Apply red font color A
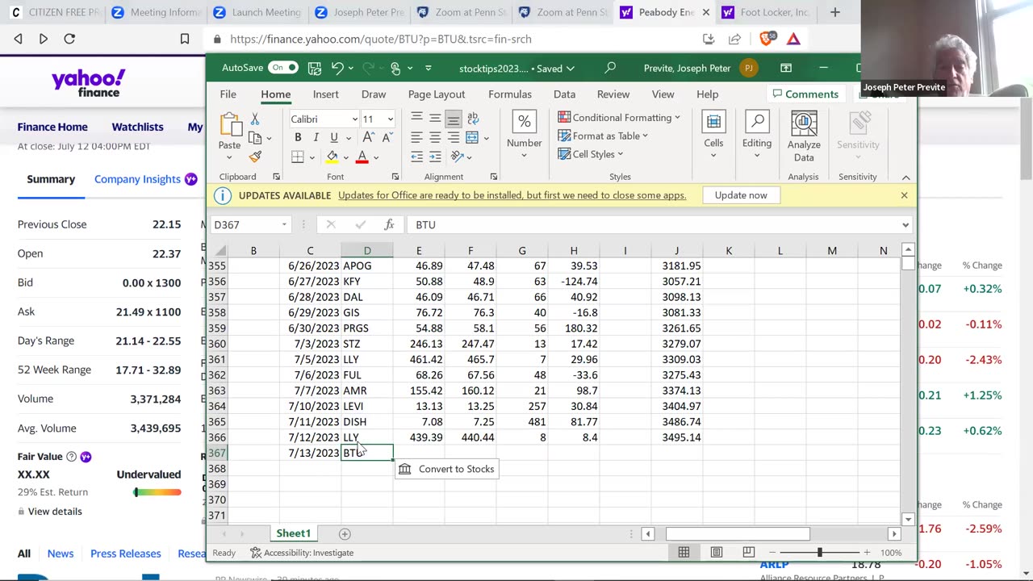 [362, 157]
